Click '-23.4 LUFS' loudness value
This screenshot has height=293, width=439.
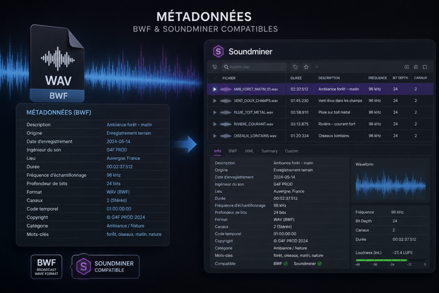click(x=402, y=253)
